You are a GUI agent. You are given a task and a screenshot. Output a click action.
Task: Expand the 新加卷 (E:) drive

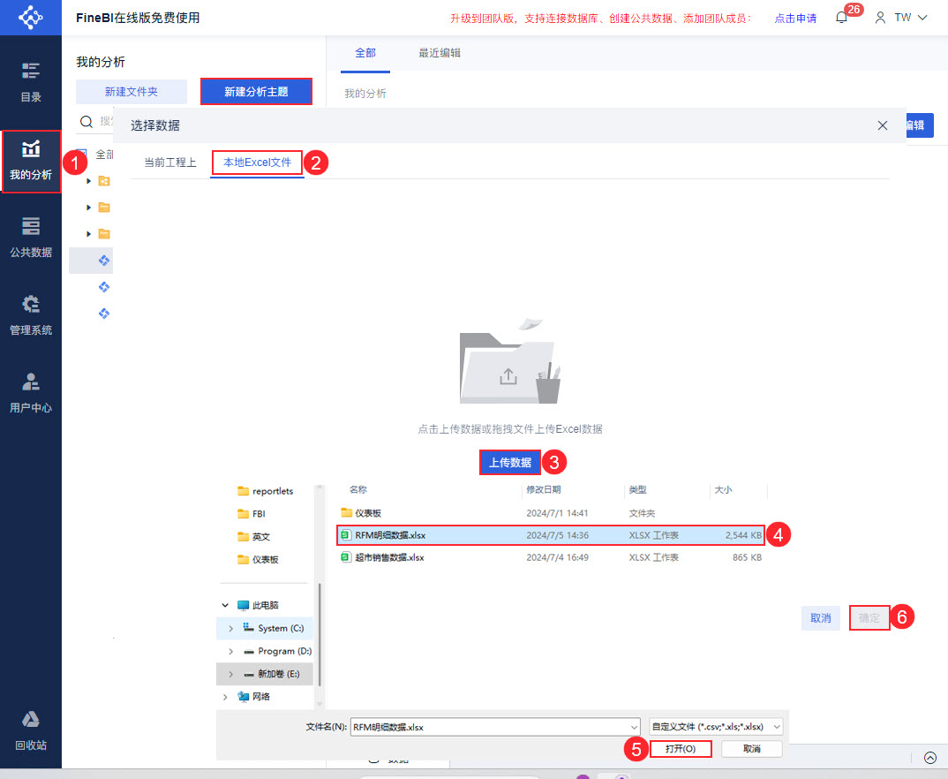pos(231,674)
